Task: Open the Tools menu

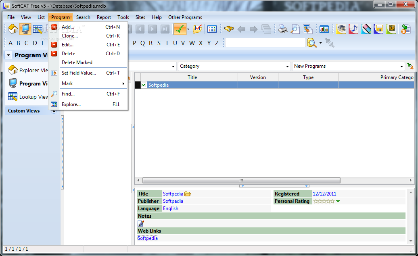Action: (123, 17)
